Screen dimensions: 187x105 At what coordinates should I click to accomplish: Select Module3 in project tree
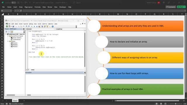(x=14, y=47)
